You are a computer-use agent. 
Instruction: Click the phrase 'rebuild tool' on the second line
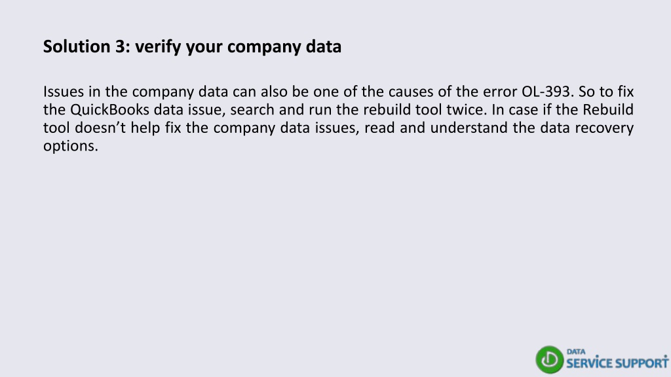(403, 109)
